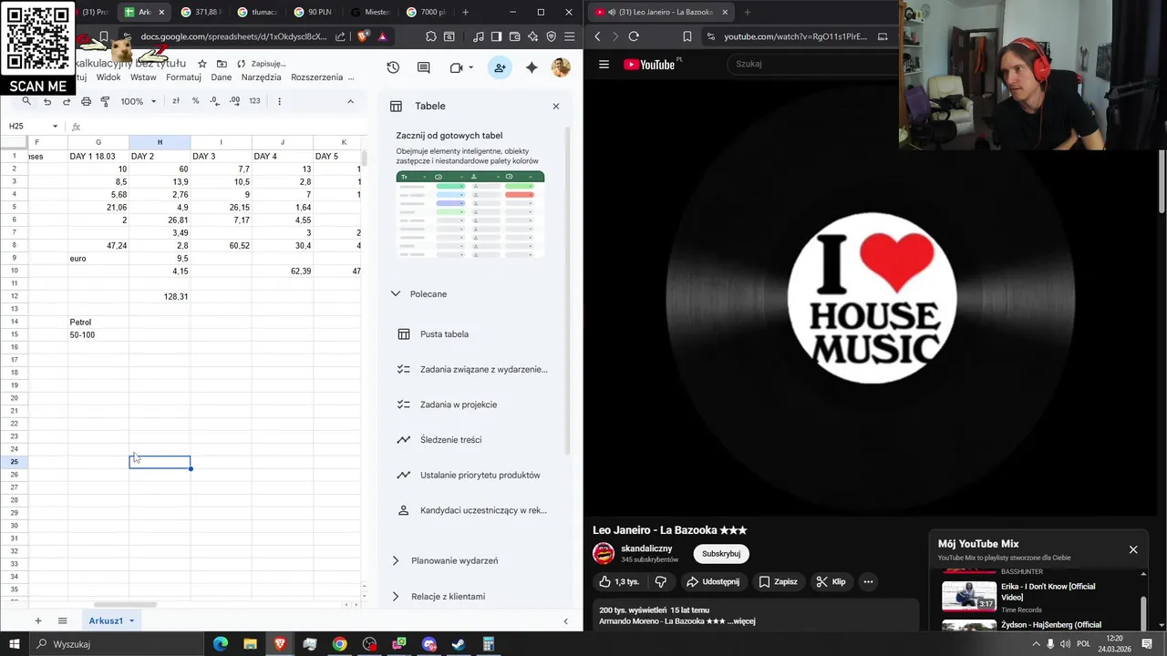Viewport: 1167px width, 656px height.
Task: Share the spreadsheet with people
Action: [x=500, y=67]
